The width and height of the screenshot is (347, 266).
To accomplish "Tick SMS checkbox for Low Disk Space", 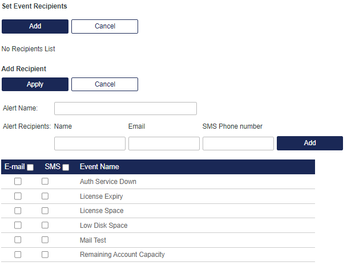I will (45, 226).
